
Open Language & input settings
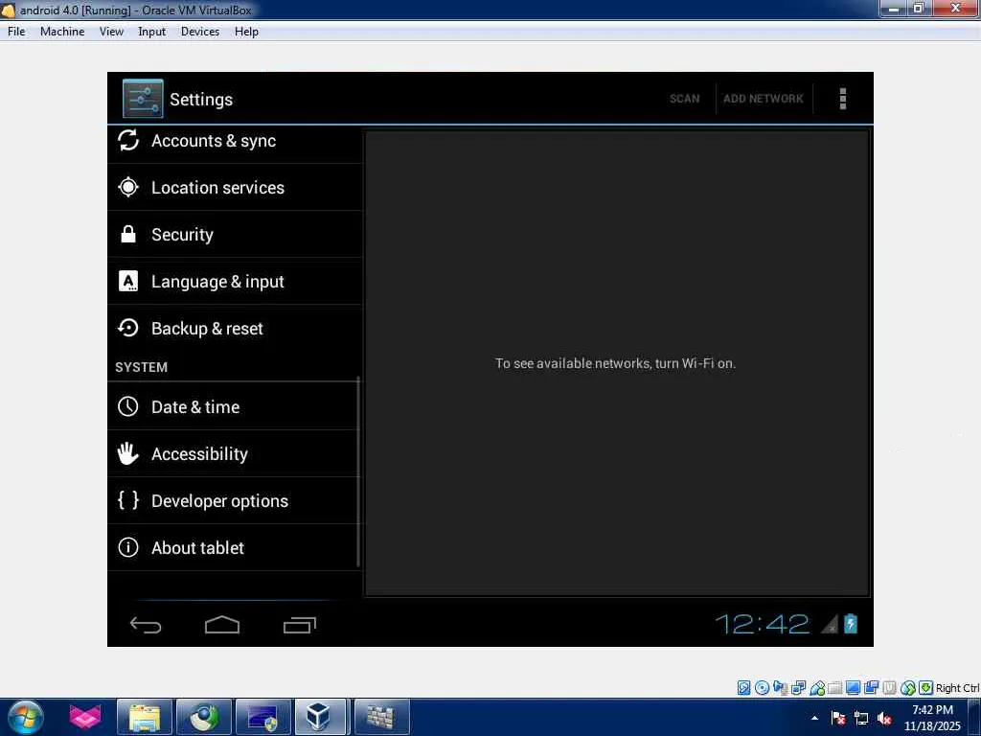236,281
